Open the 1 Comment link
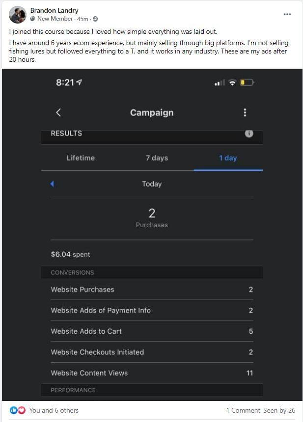The width and height of the screenshot is (303, 422). tap(242, 410)
